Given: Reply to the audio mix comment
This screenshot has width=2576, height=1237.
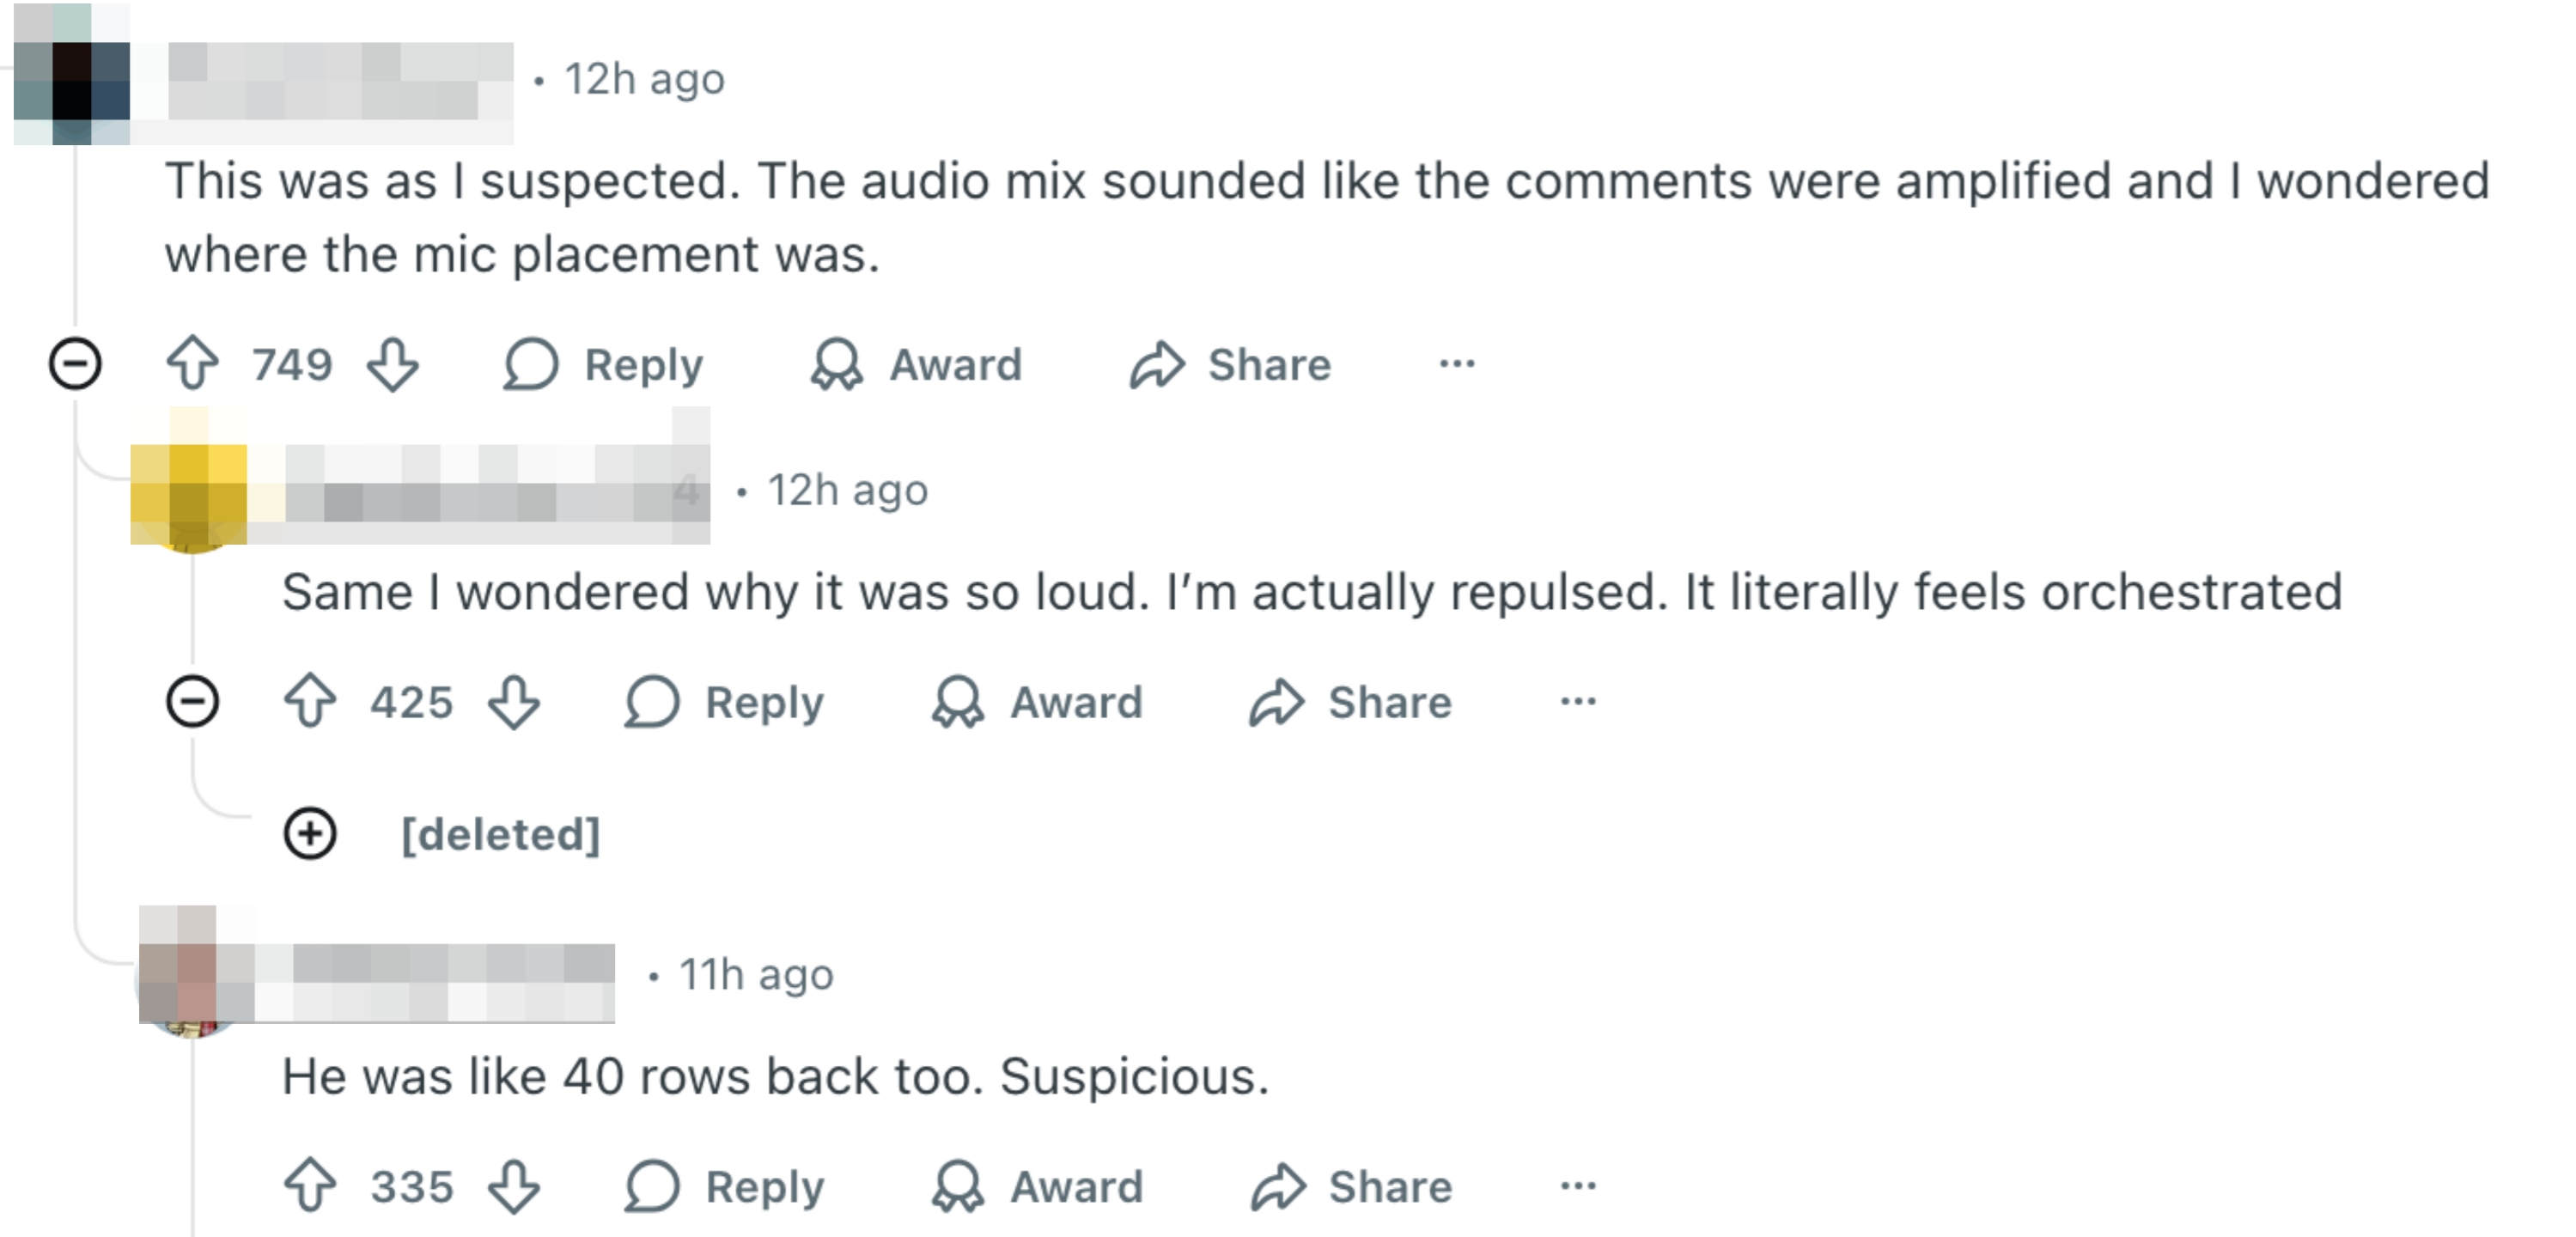Looking at the screenshot, I should pyautogui.click(x=604, y=363).
